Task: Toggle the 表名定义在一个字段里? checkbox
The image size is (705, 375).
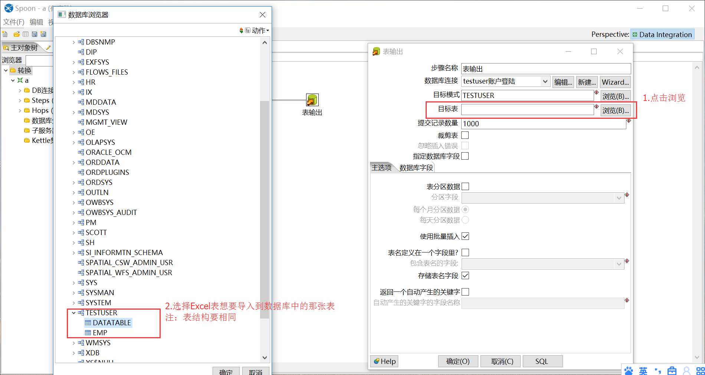Action: [x=465, y=252]
